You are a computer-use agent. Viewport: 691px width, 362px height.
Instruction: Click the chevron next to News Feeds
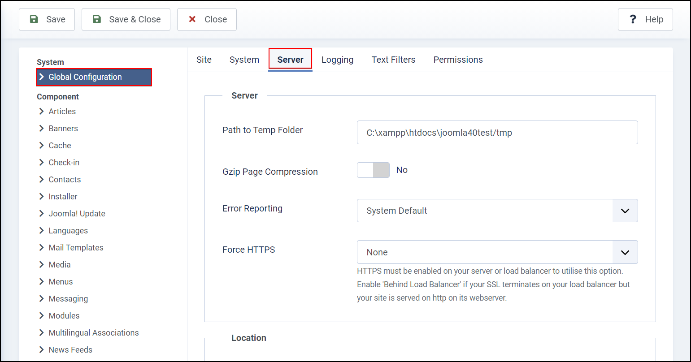[42, 349]
